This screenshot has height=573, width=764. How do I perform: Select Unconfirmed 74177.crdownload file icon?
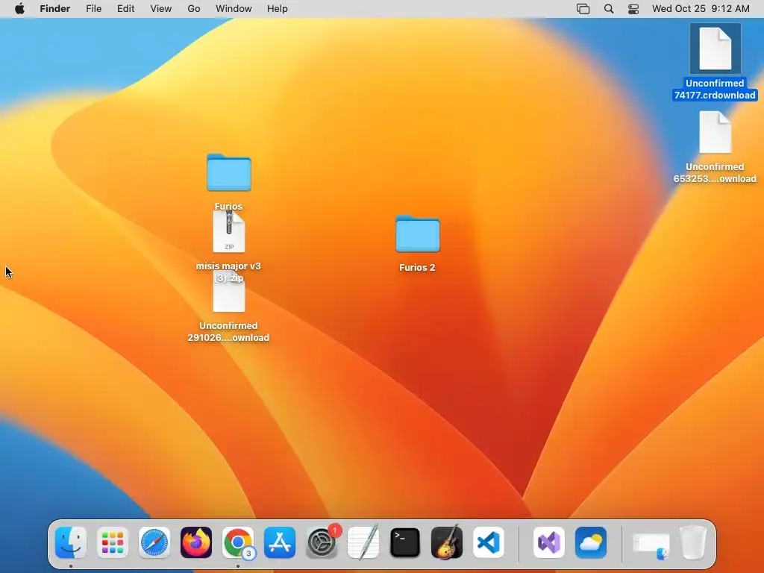point(716,48)
